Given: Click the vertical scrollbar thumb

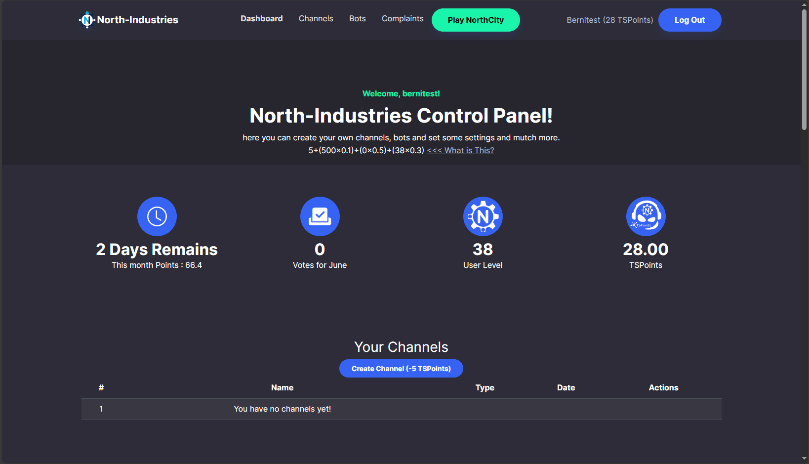Looking at the screenshot, I should click(x=804, y=69).
